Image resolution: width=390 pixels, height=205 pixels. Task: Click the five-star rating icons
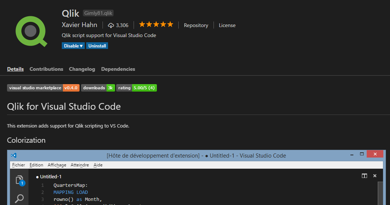[x=156, y=24]
